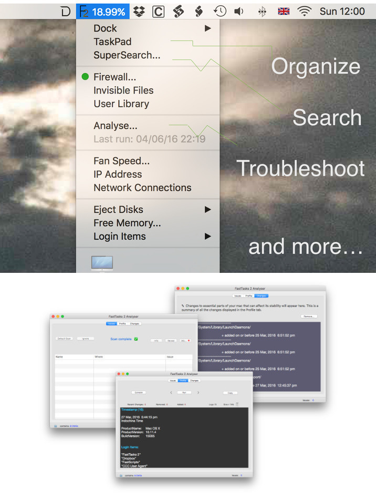Screen dimensions: 376x500
Task: Click the trash icon in Profile window
Action: tap(237, 404)
